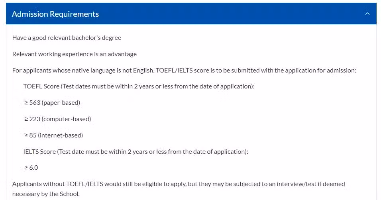Click the greater-or-equal symbol before 563
Viewport: 381px width, 200px height.
coord(26,103)
